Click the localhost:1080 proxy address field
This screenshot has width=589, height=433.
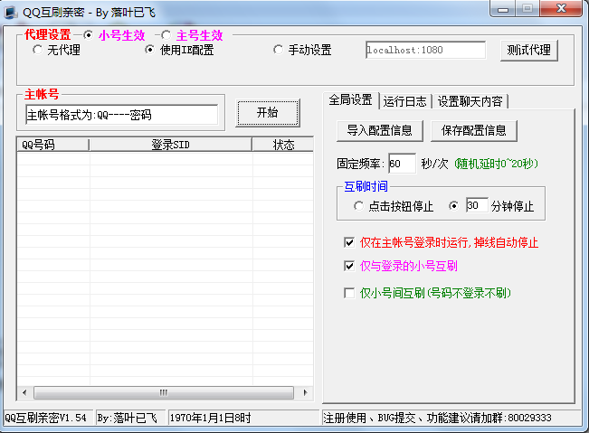click(425, 50)
